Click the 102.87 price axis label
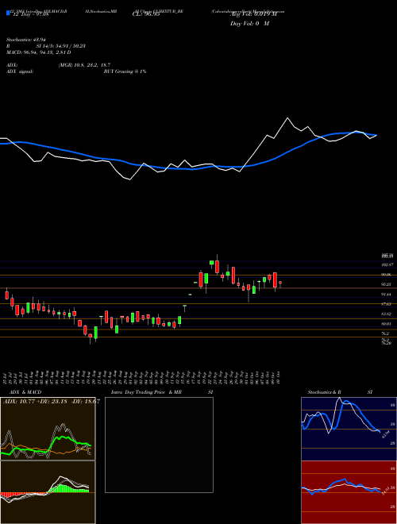 pos(387,264)
